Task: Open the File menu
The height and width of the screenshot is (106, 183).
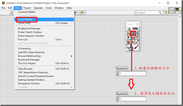Action: (3, 8)
